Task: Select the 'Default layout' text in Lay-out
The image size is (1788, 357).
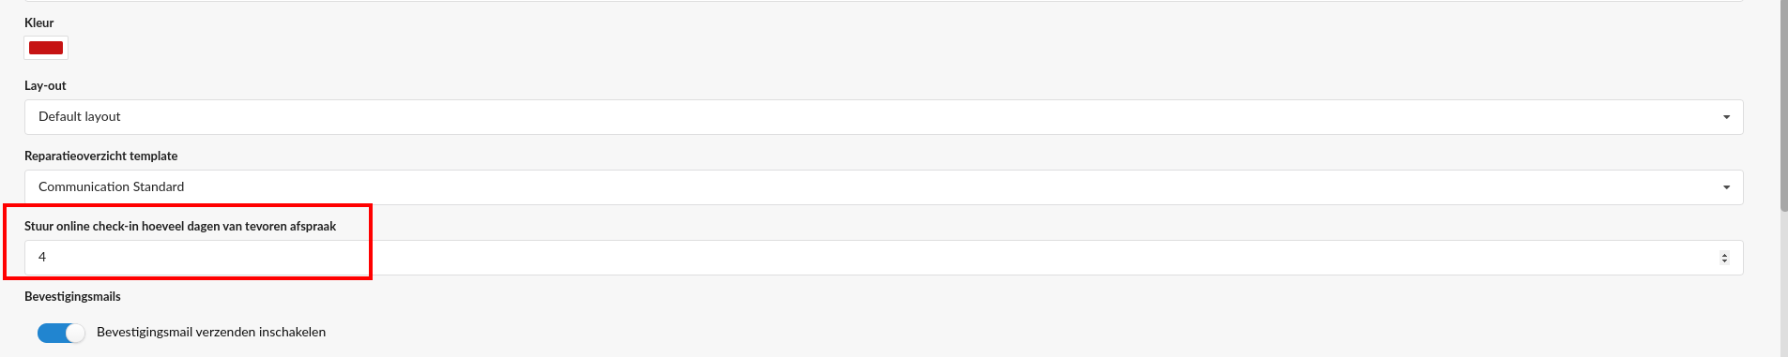Action: click(80, 117)
